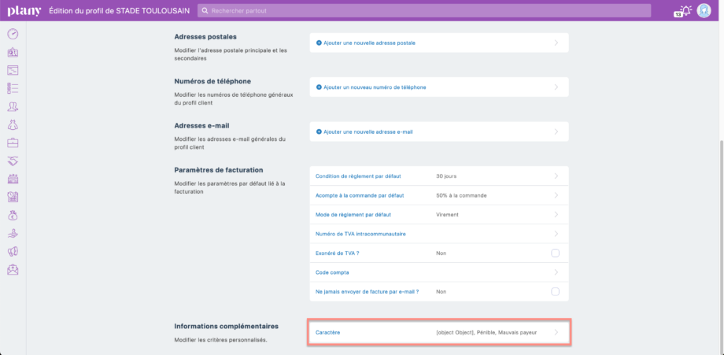Open the user avatar profile menu
Image resolution: width=724 pixels, height=355 pixels.
pyautogui.click(x=704, y=10)
